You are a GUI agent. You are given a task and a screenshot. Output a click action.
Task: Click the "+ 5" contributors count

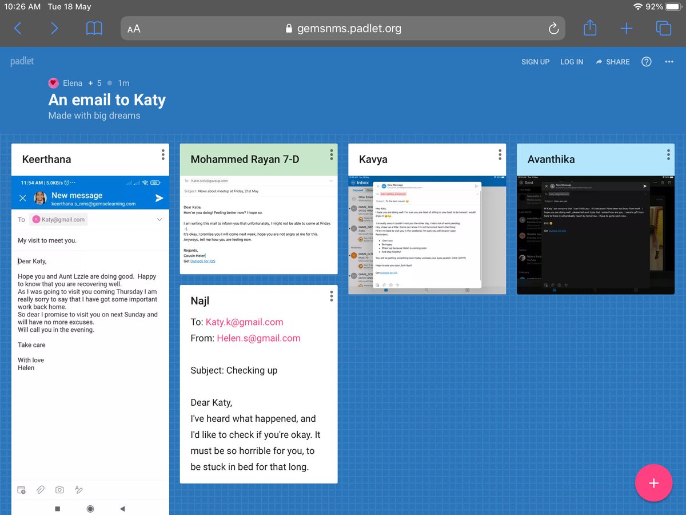95,83
